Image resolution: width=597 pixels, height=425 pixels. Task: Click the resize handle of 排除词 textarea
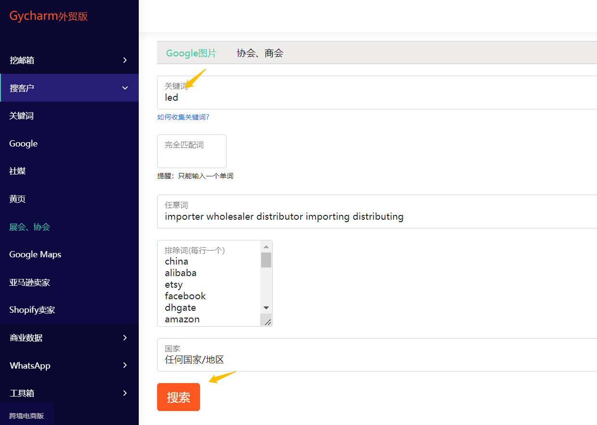coord(267,321)
